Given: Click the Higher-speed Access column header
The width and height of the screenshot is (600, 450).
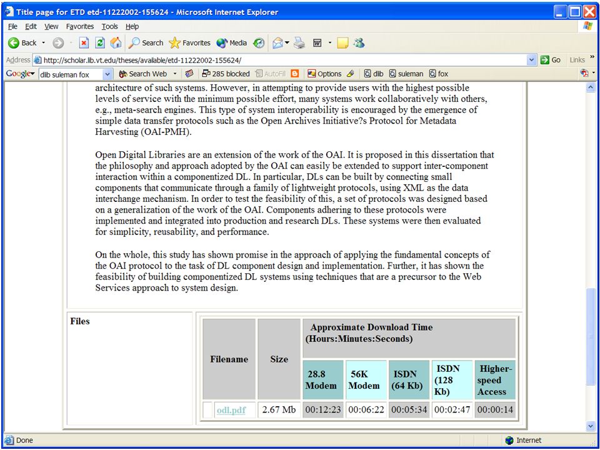Looking at the screenshot, I should point(495,380).
